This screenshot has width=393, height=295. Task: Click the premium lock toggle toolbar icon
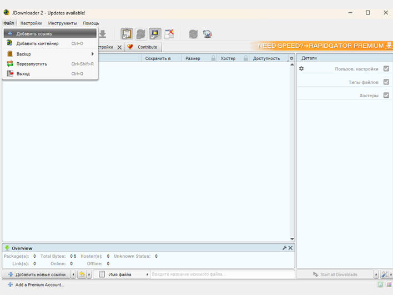155,34
